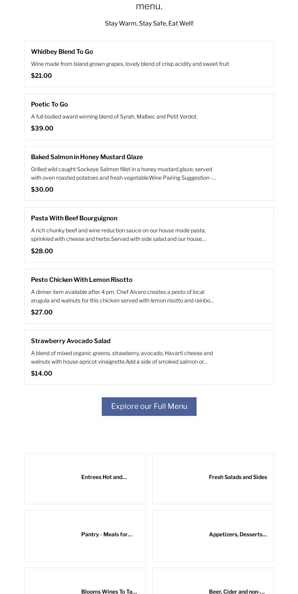Select the Poetic To Go wine
This screenshot has height=594, width=298.
[x=50, y=105]
